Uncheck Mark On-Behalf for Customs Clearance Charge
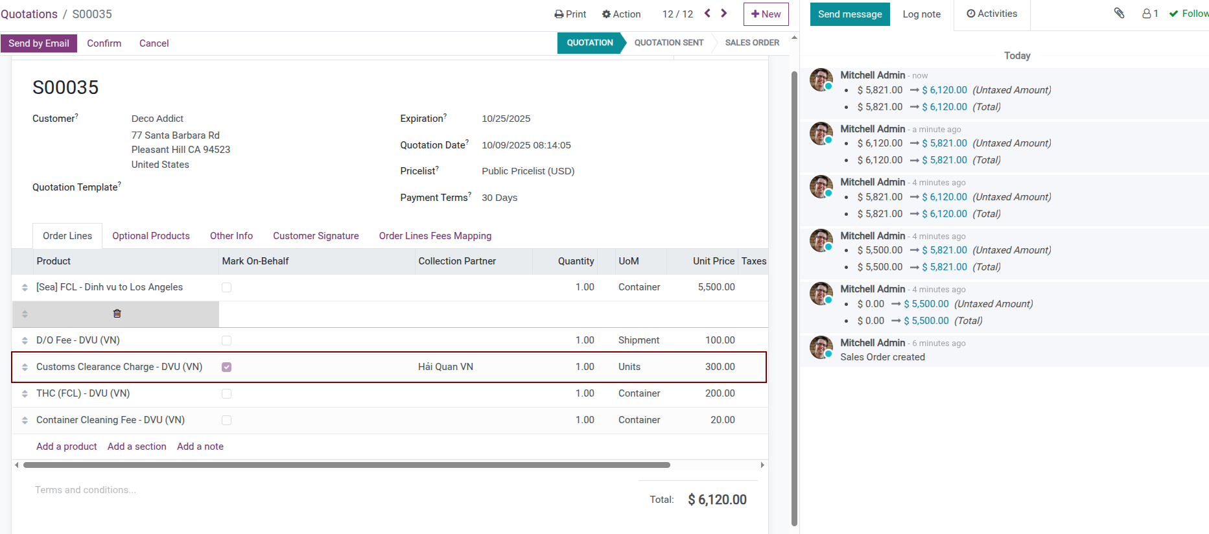The height and width of the screenshot is (534, 1209). click(226, 367)
